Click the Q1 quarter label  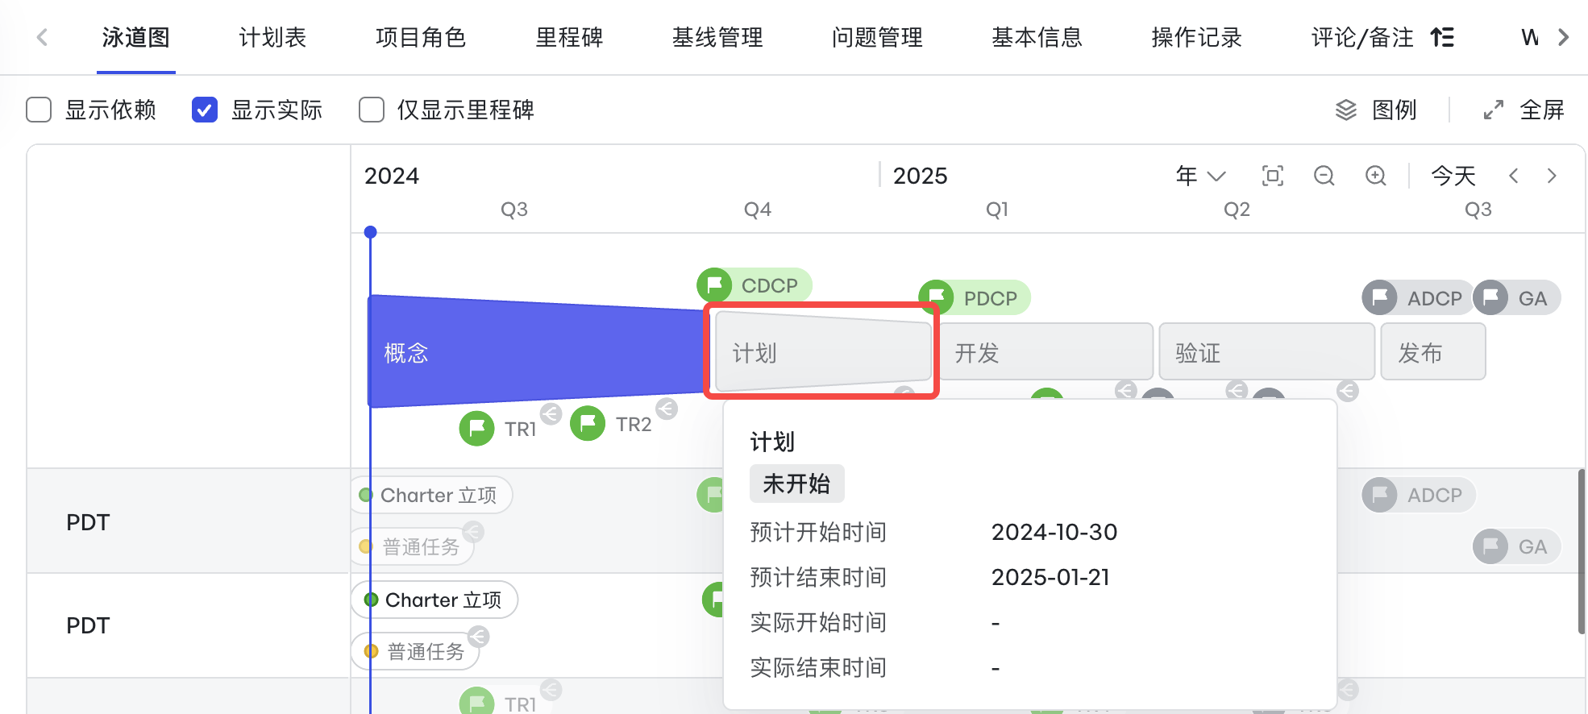click(997, 210)
